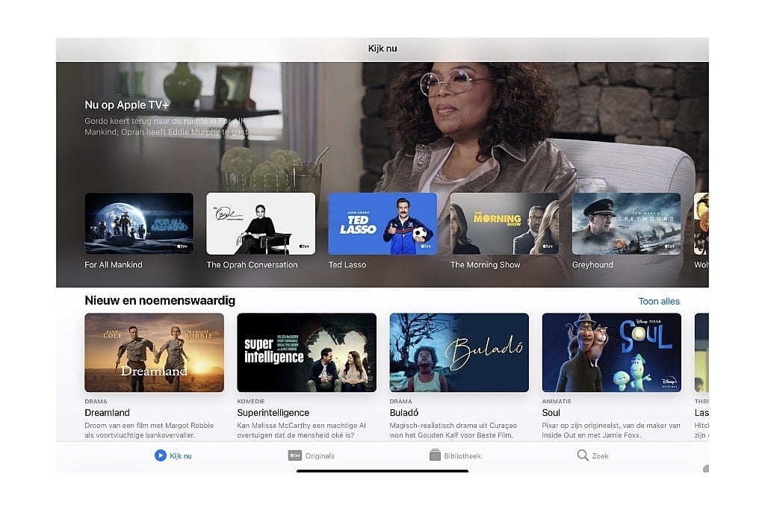The image size is (765, 510).
Task: Tap the Bibliotheek library icon
Action: 435,455
